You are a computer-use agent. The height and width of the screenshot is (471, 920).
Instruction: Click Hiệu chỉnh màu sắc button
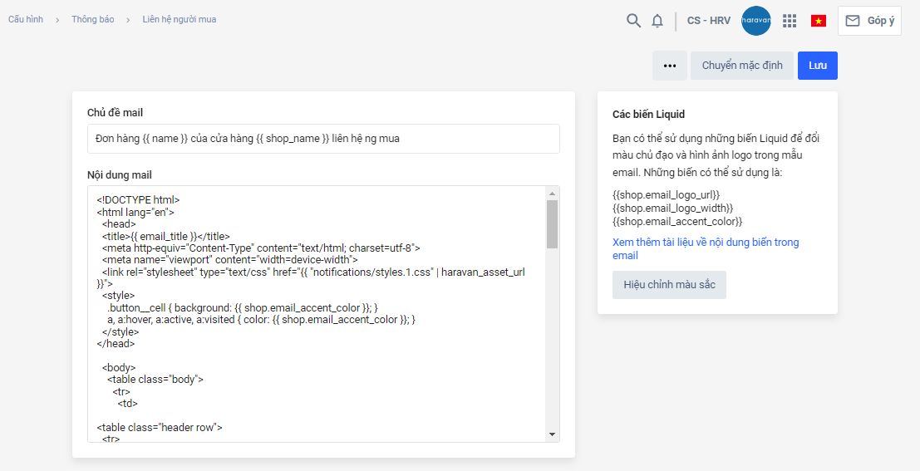coord(669,285)
